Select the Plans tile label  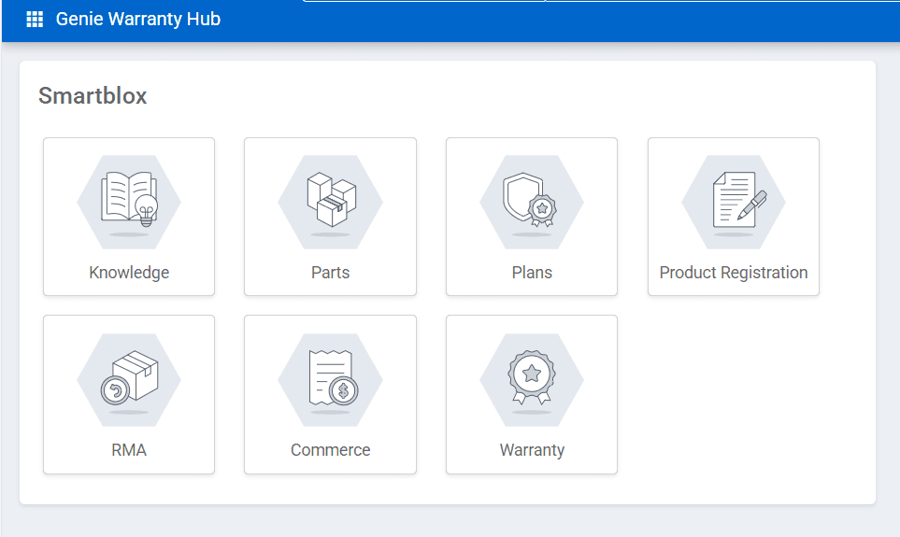(532, 273)
